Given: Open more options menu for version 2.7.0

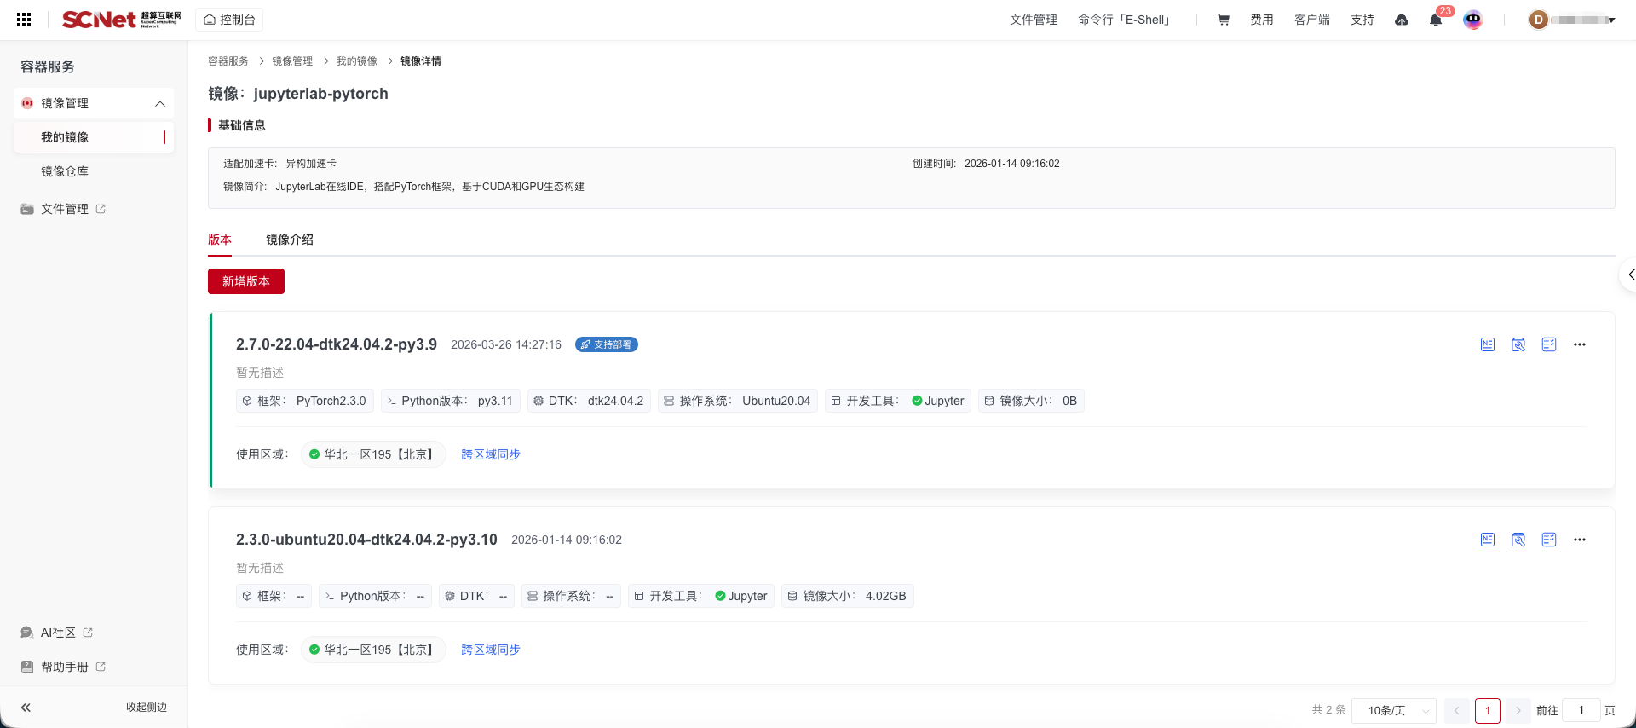Looking at the screenshot, I should click(x=1580, y=344).
